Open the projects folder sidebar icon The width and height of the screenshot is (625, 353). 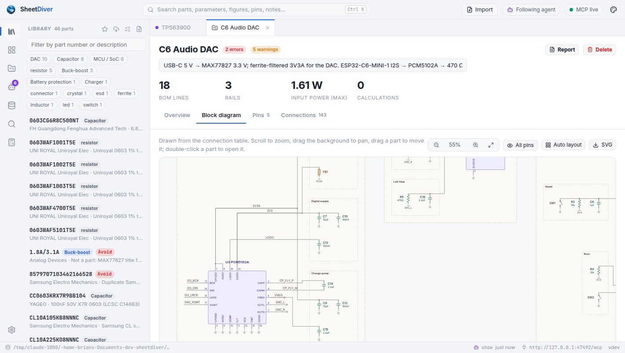pyautogui.click(x=12, y=68)
